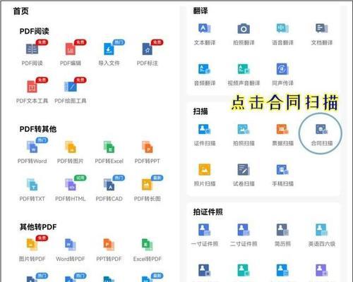Tap 证件扫描 ID scan
The width and height of the screenshot is (353, 282).
click(x=205, y=129)
